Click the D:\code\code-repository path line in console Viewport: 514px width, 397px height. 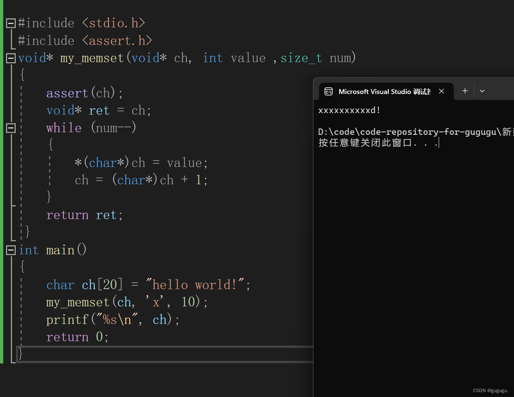pyautogui.click(x=415, y=132)
